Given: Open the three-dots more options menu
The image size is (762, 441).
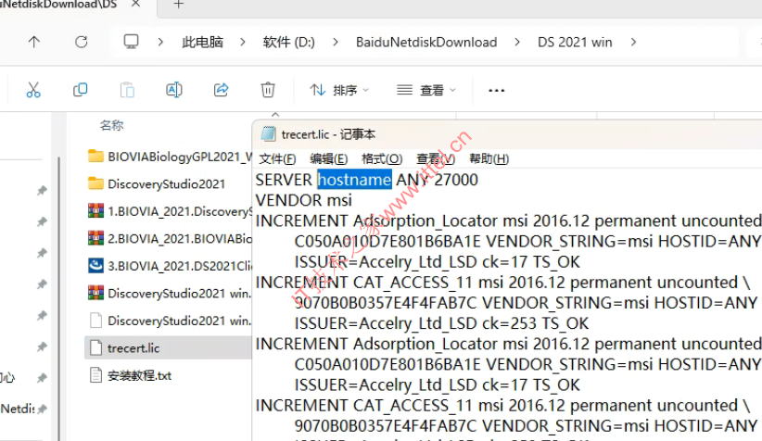Looking at the screenshot, I should click(496, 91).
